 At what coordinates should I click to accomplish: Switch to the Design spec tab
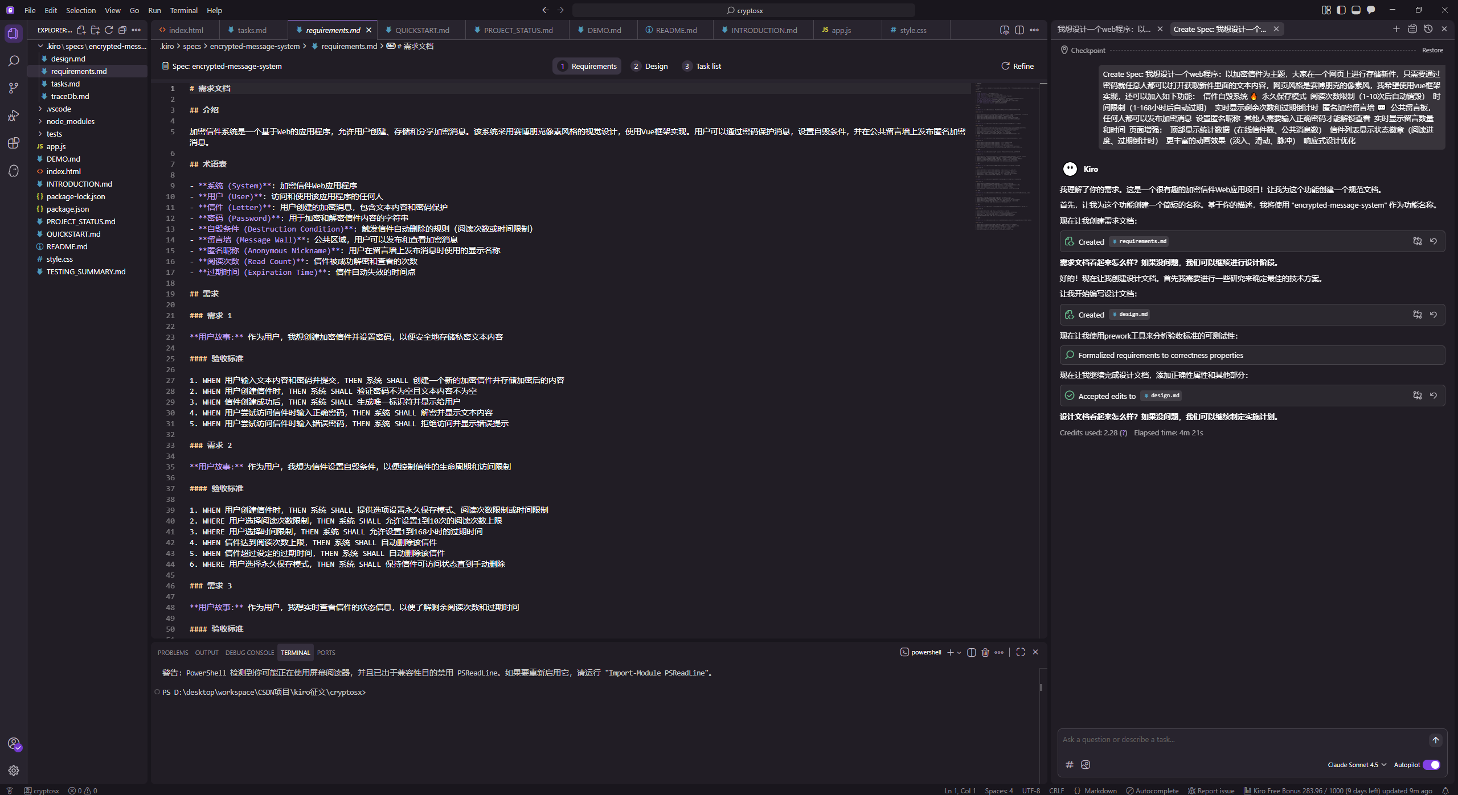(650, 66)
